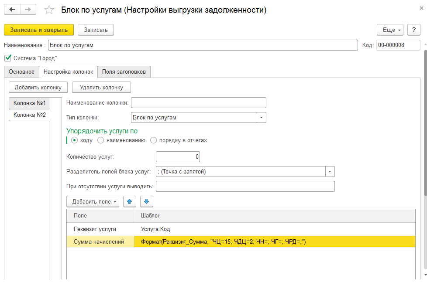Image resolution: width=427 pixels, height=282 pixels.
Task: Open the Добавить поле dropdown button
Action: (x=93, y=201)
